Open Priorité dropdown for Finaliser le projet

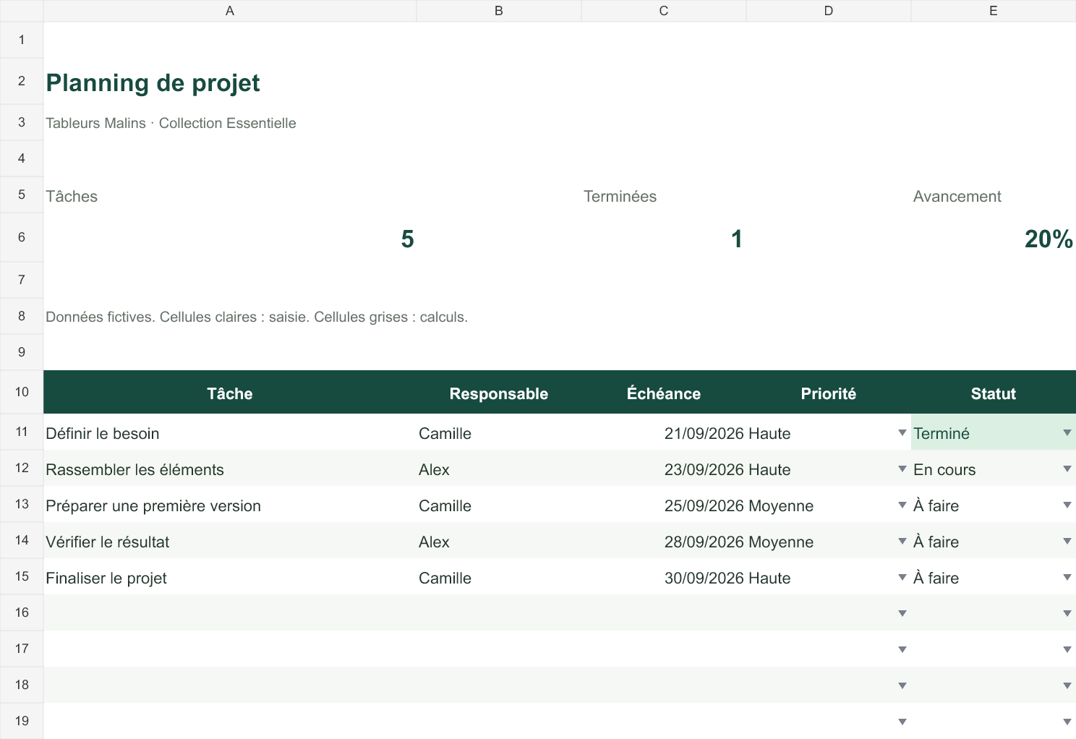tap(902, 577)
